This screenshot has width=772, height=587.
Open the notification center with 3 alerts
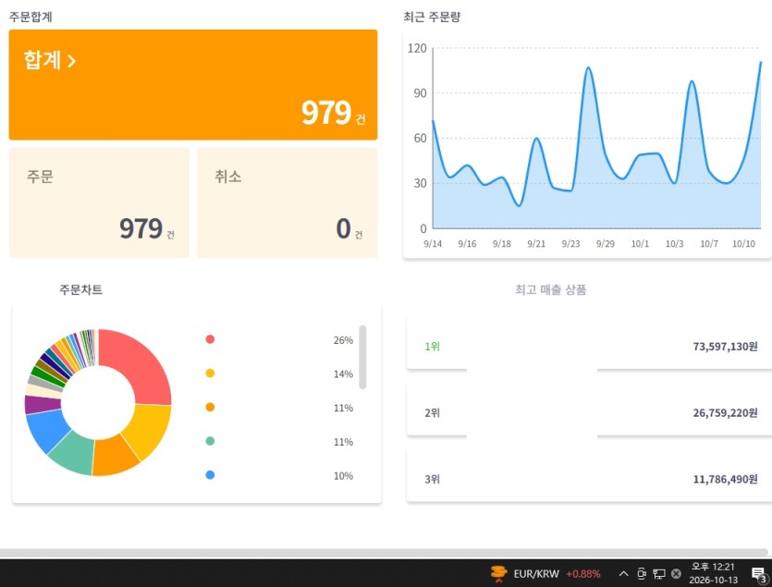click(x=759, y=575)
